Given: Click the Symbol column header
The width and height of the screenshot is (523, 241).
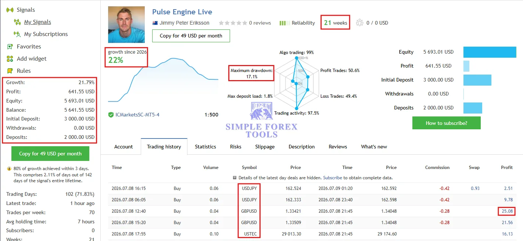Looking at the screenshot, I should tap(249, 168).
